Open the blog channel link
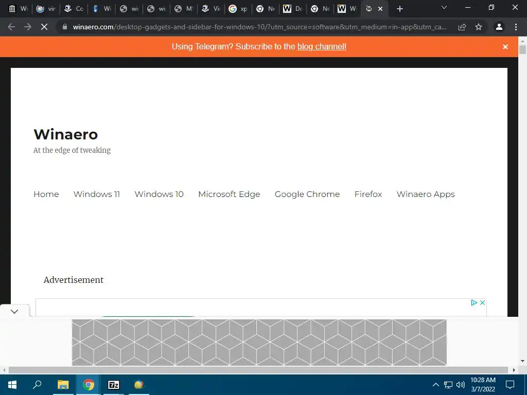527x395 pixels. (322, 47)
